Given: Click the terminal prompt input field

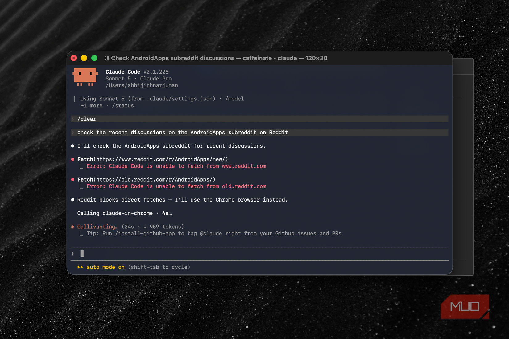Looking at the screenshot, I should 260,254.
